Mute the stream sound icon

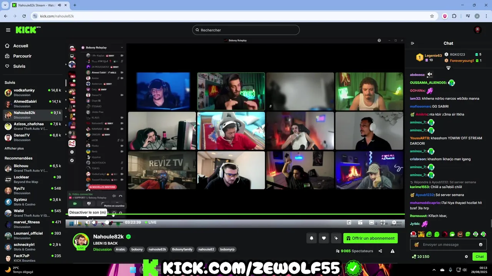point(88,222)
